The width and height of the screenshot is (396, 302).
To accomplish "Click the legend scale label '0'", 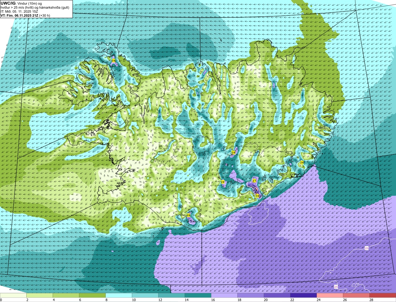I will [x=1, y=300].
